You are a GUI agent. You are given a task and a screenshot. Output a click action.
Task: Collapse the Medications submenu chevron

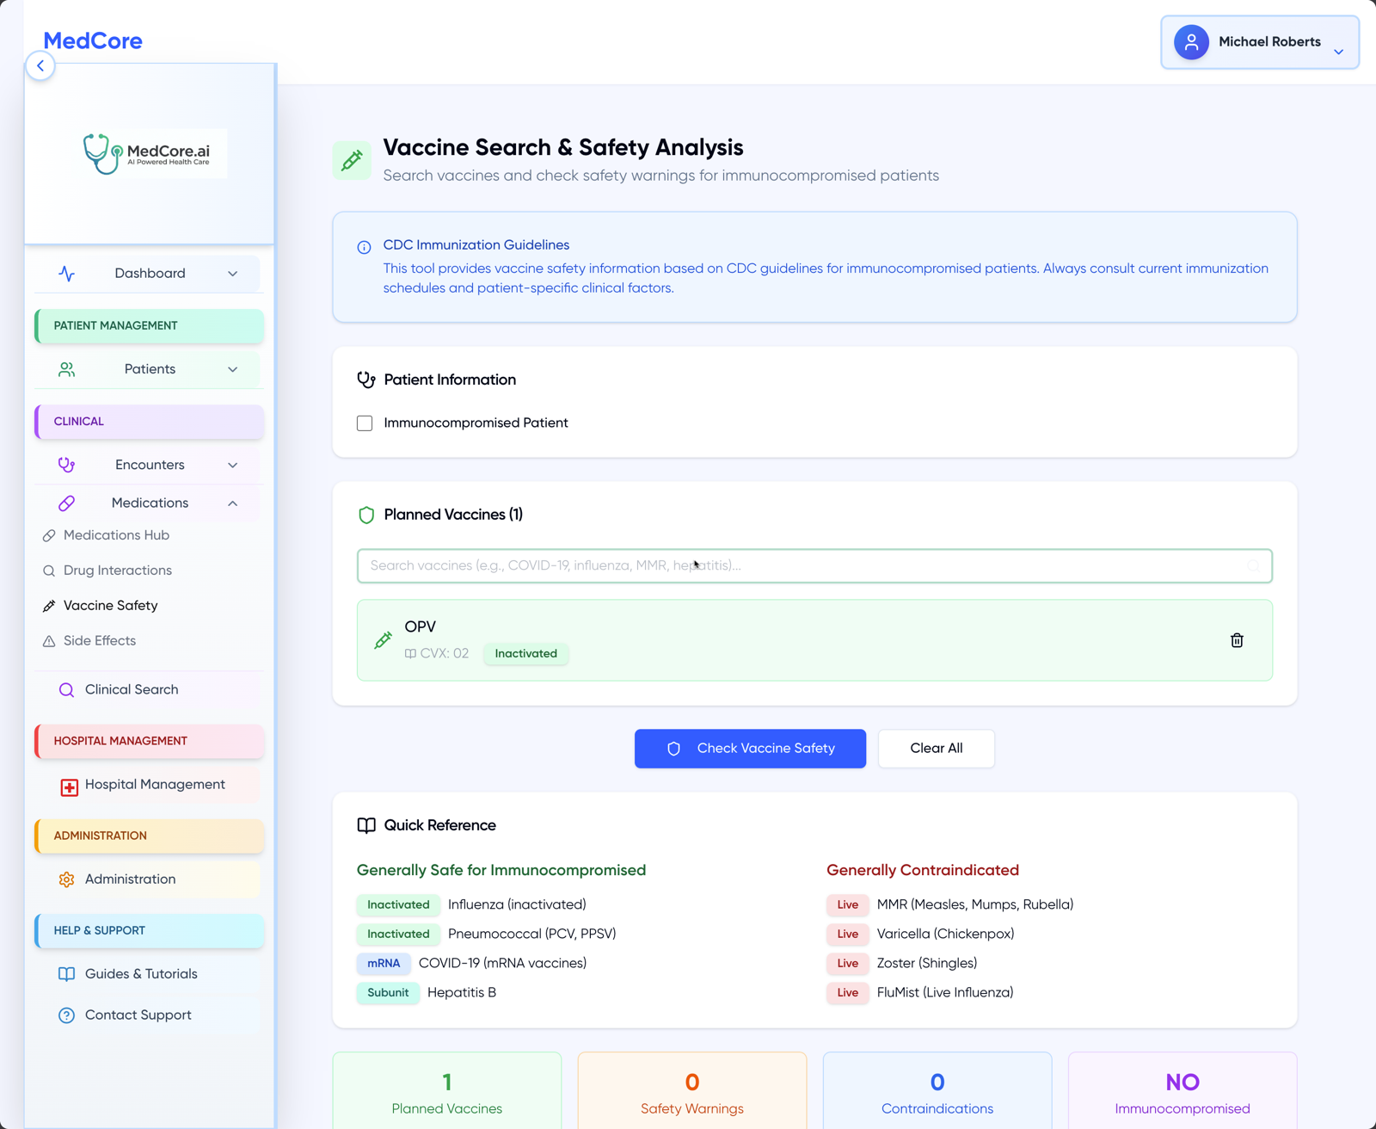tap(232, 503)
